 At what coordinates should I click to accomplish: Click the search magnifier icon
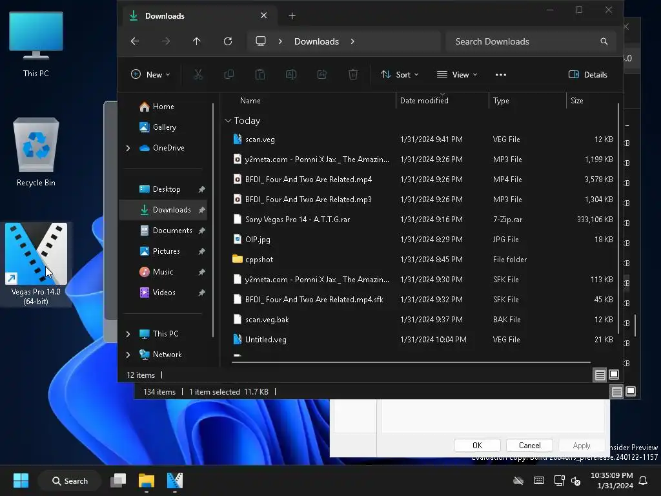(604, 41)
